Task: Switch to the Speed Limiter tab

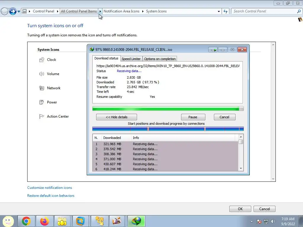Action: click(x=131, y=59)
